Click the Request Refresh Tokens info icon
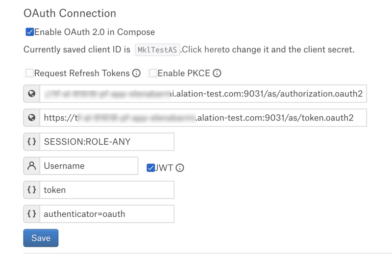Screen dimensions: 392x254 click(136, 73)
